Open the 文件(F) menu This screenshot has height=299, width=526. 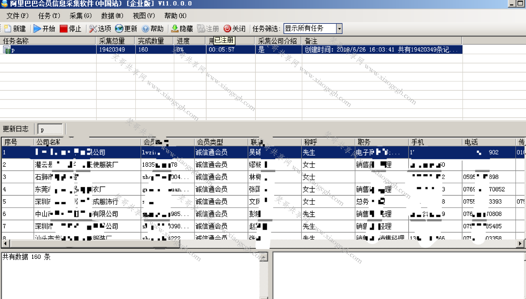18,16
